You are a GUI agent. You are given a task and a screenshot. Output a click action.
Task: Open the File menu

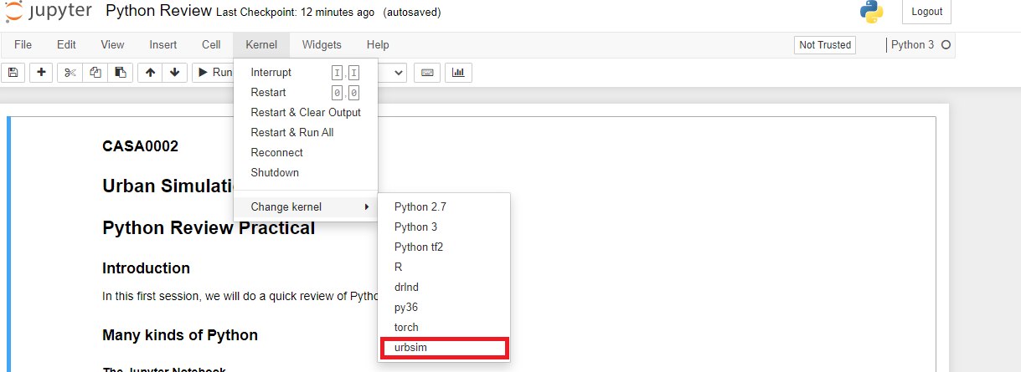click(23, 45)
